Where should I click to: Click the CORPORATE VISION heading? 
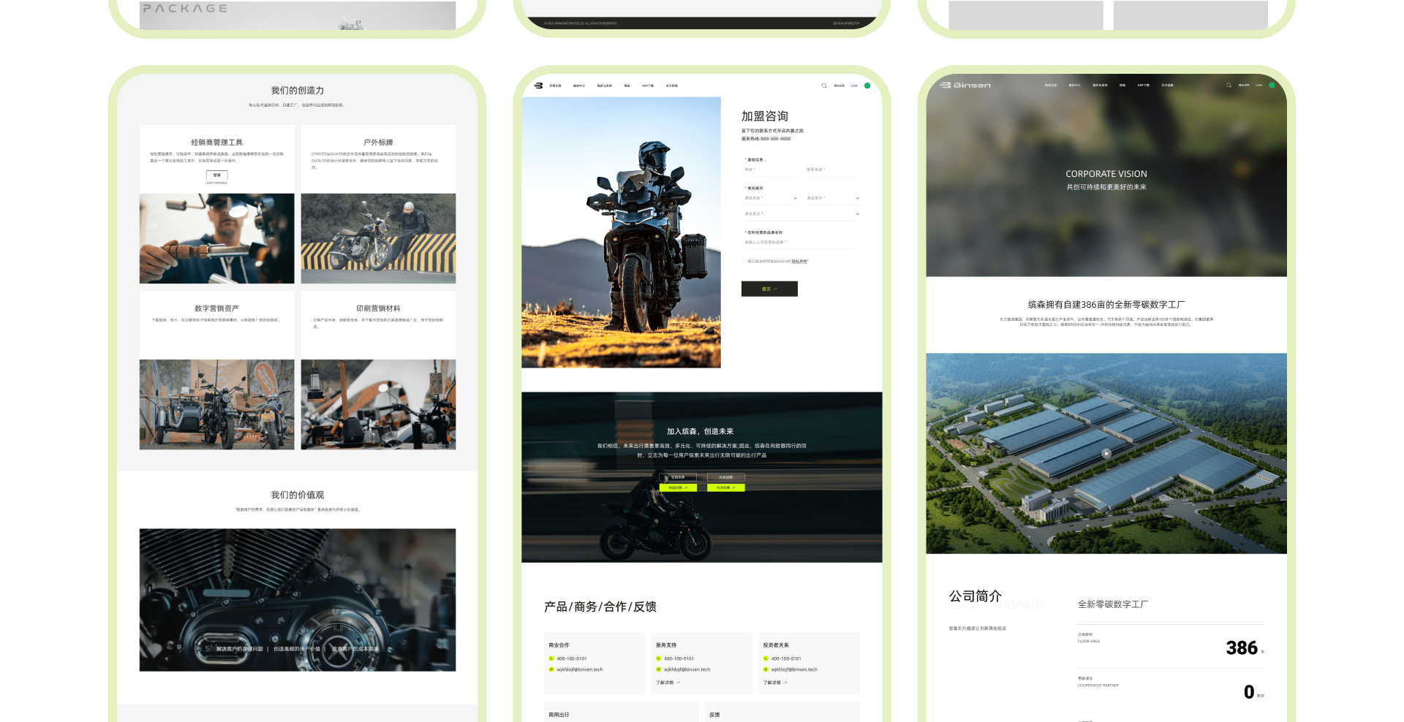pyautogui.click(x=1106, y=174)
